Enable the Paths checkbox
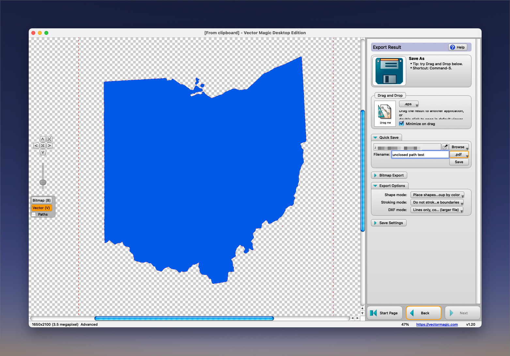 [34, 214]
